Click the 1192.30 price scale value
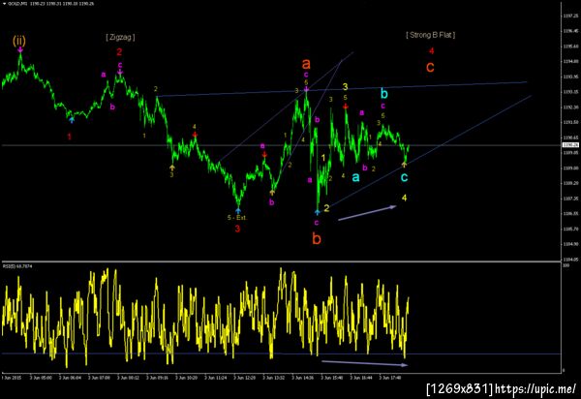581x399 pixels. (x=570, y=107)
